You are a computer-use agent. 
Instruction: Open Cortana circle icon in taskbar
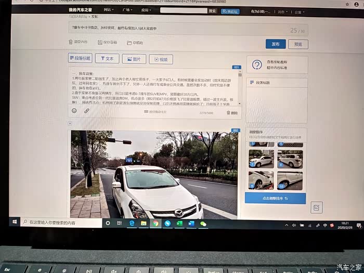108,223
